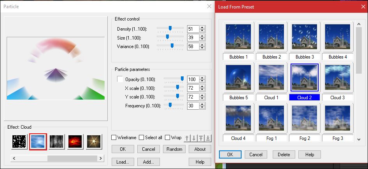This screenshot has width=368, height=169.
Task: Open Help in Particle dialog
Action: (200, 162)
